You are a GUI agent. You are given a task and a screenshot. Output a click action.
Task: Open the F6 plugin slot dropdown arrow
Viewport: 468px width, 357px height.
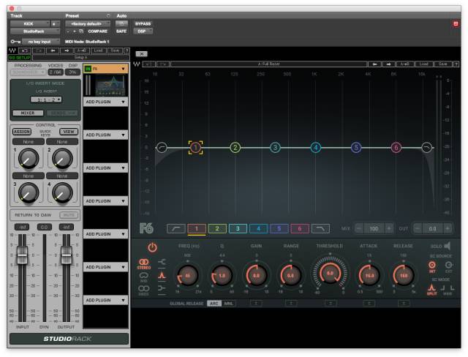click(x=123, y=69)
